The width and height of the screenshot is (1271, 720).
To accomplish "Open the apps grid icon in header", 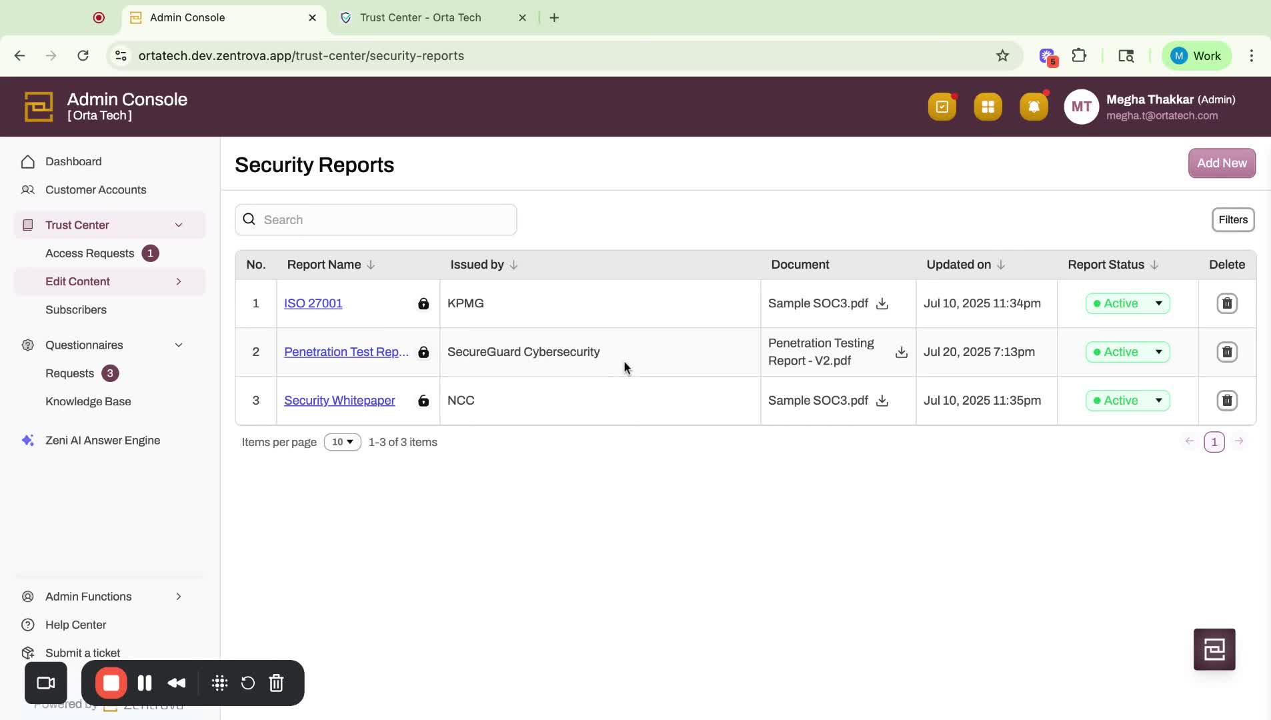I will click(988, 107).
